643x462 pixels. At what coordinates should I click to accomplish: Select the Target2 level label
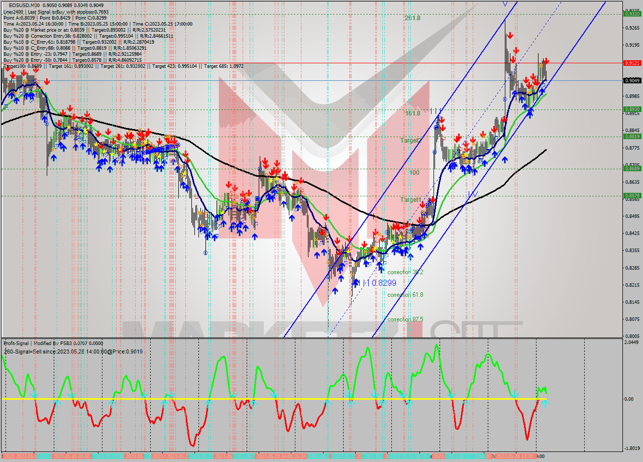(410, 141)
